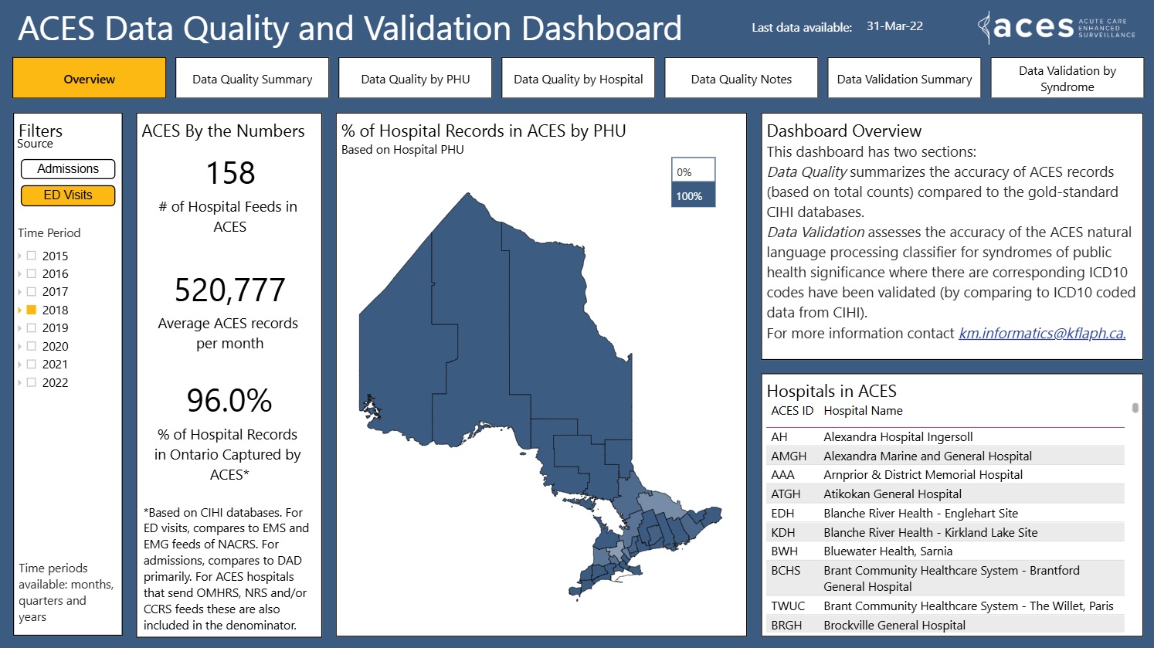Viewport: 1154px width, 648px height.
Task: Switch to Data Validation by Syndrome tab
Action: (x=1066, y=77)
